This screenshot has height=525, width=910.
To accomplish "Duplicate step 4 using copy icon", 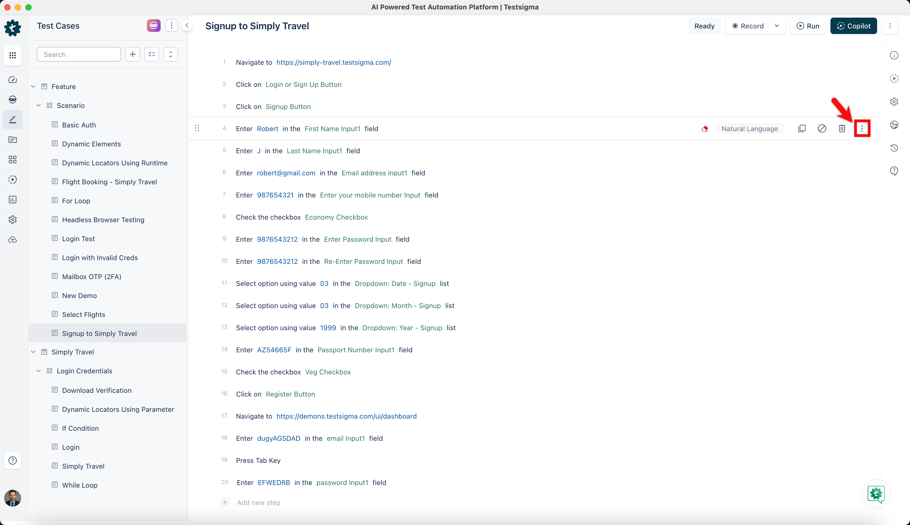I will coord(802,129).
